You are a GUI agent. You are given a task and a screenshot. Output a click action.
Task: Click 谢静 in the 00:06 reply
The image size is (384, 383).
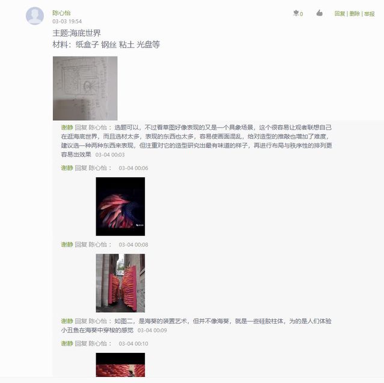point(67,168)
